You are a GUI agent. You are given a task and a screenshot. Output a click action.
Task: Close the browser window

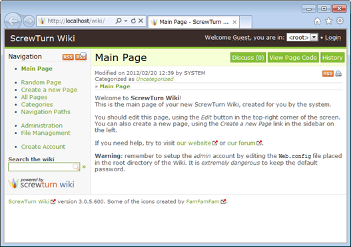pos(339,9)
